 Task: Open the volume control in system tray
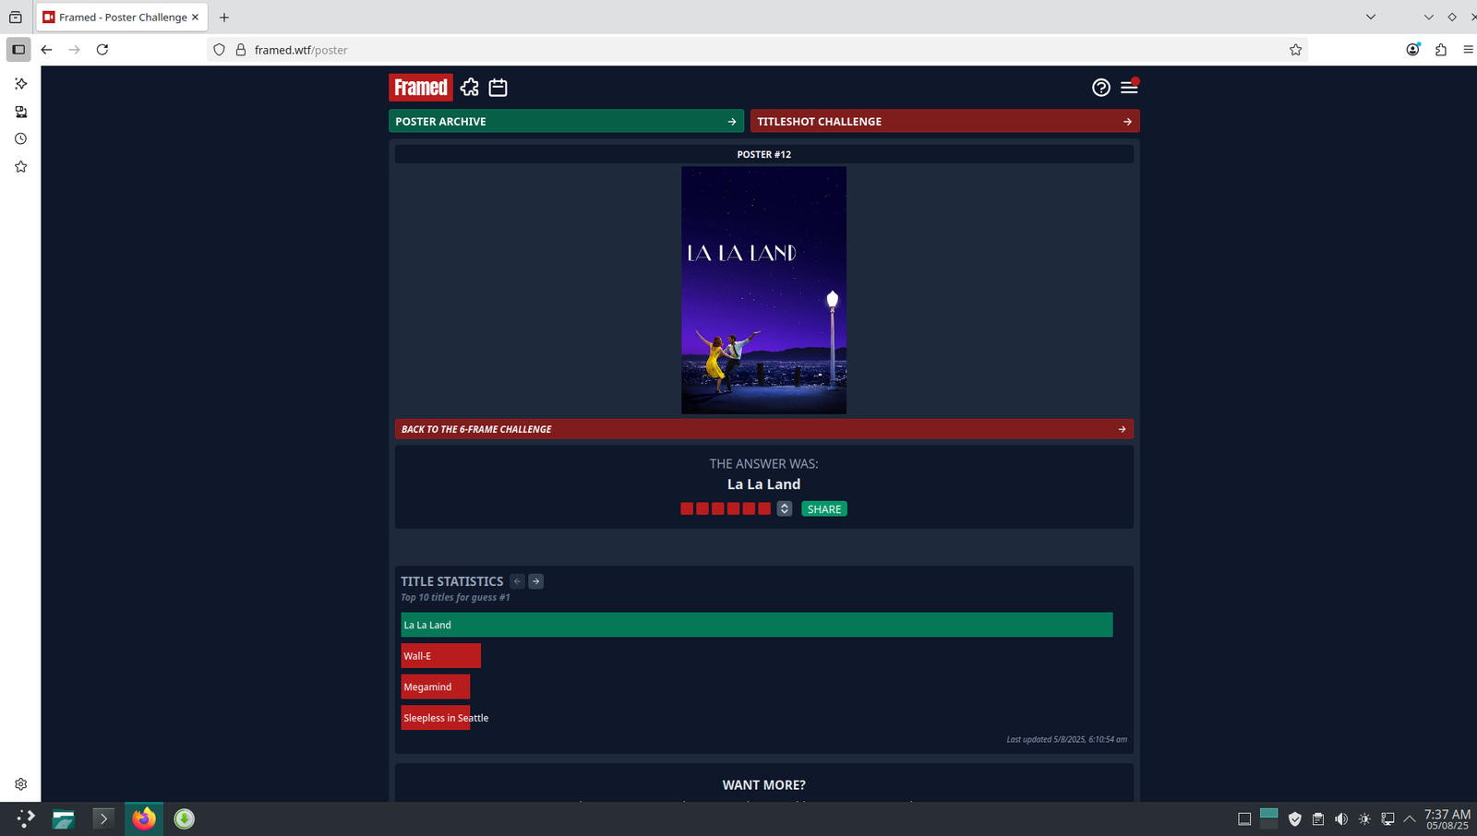tap(1341, 819)
